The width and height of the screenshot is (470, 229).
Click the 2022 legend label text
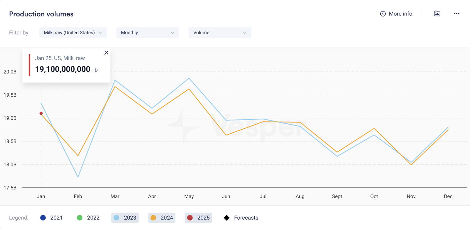93,218
